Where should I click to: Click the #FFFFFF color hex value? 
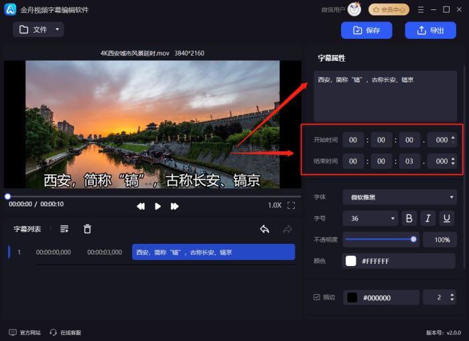(376, 261)
